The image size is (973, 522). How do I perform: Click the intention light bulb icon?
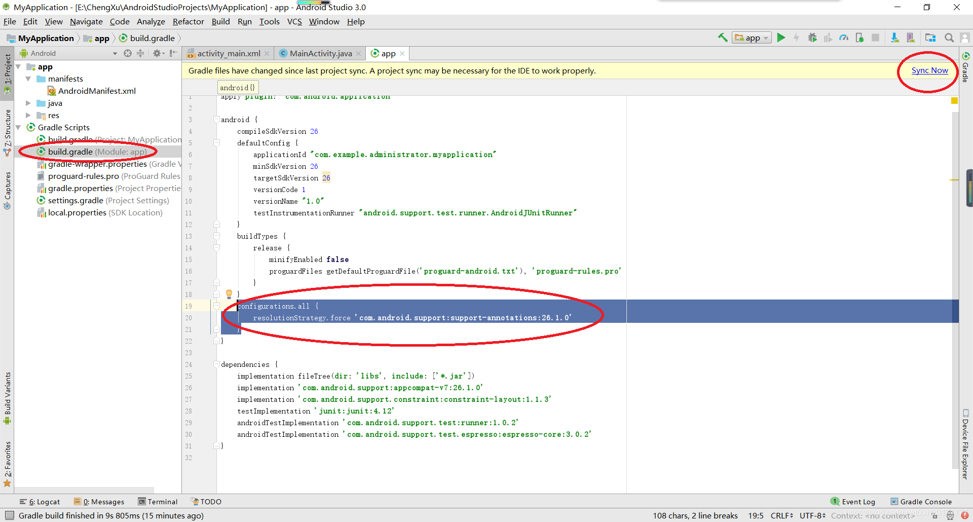[229, 294]
